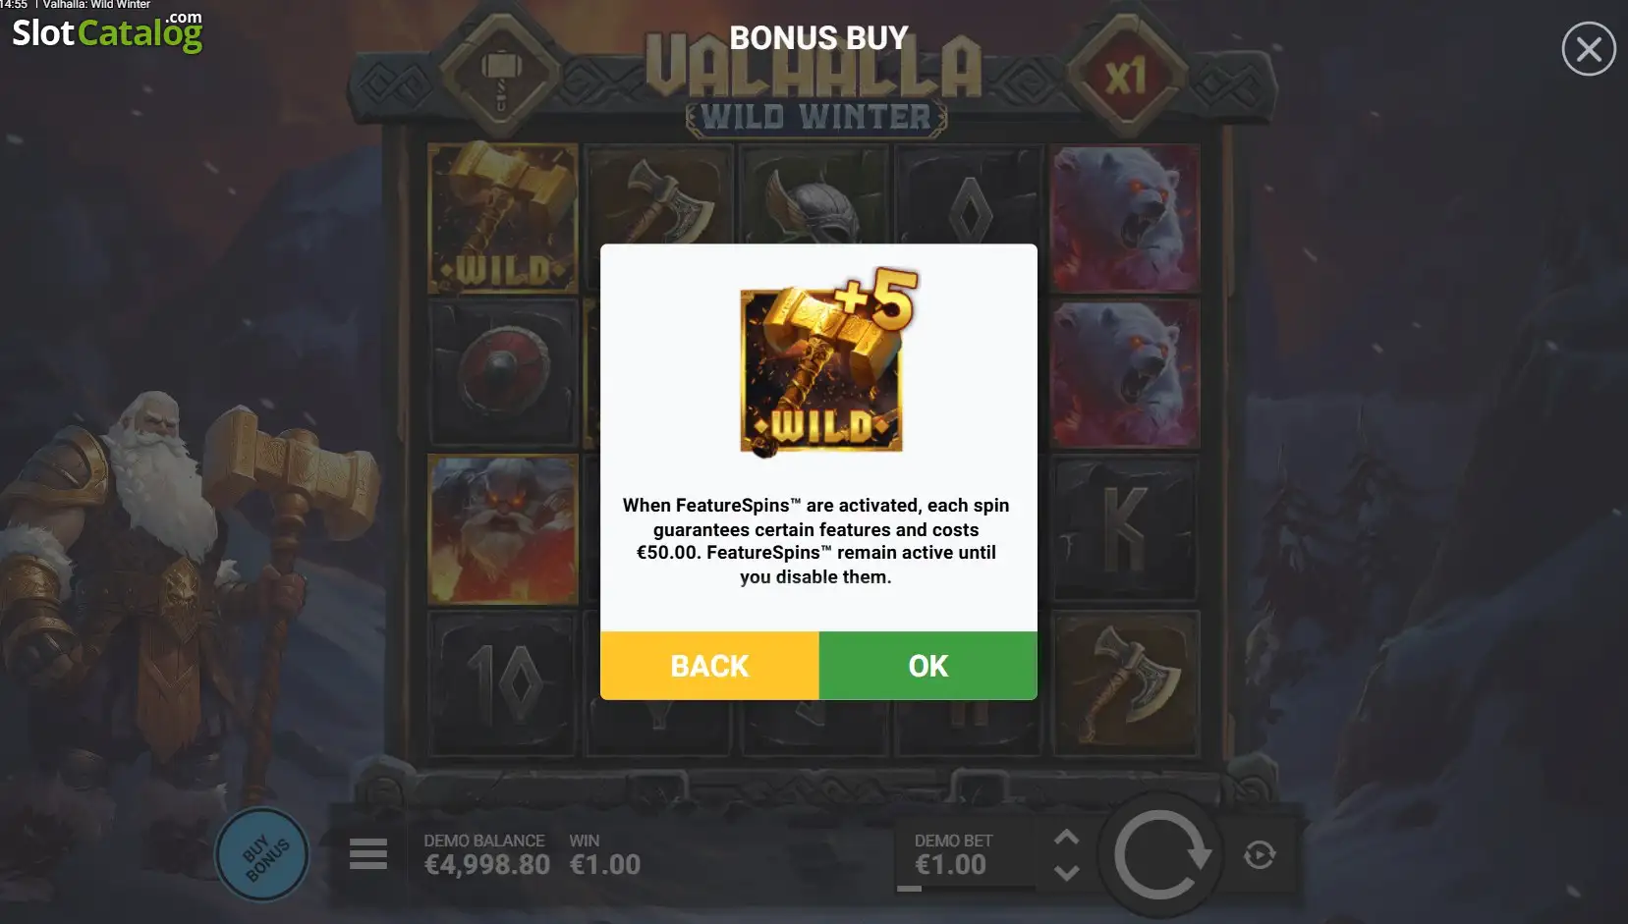Close the Bonus Buy overlay

(1589, 48)
